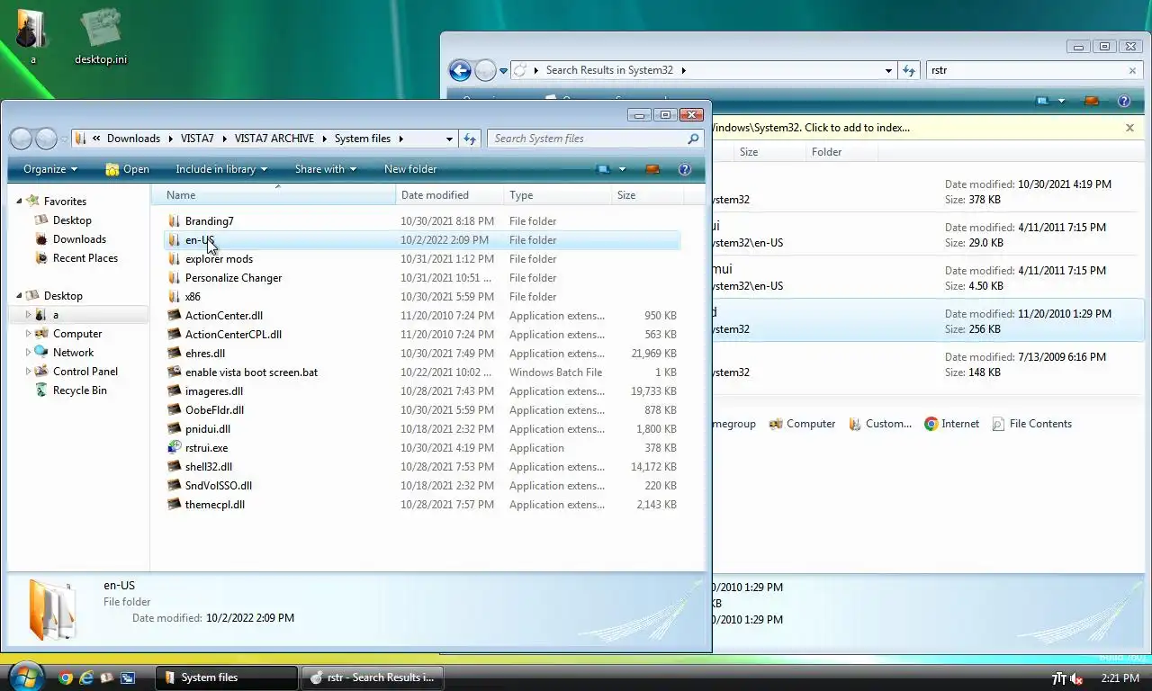The height and width of the screenshot is (691, 1152).
Task: Open address history dropdown in Search Results
Action: click(888, 70)
